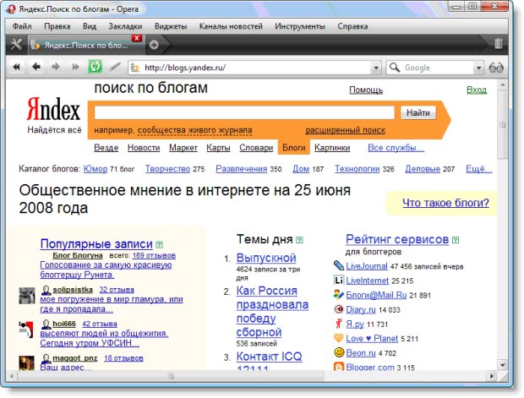
Task: Click the LiveJournal pencil icon
Action: [339, 265]
